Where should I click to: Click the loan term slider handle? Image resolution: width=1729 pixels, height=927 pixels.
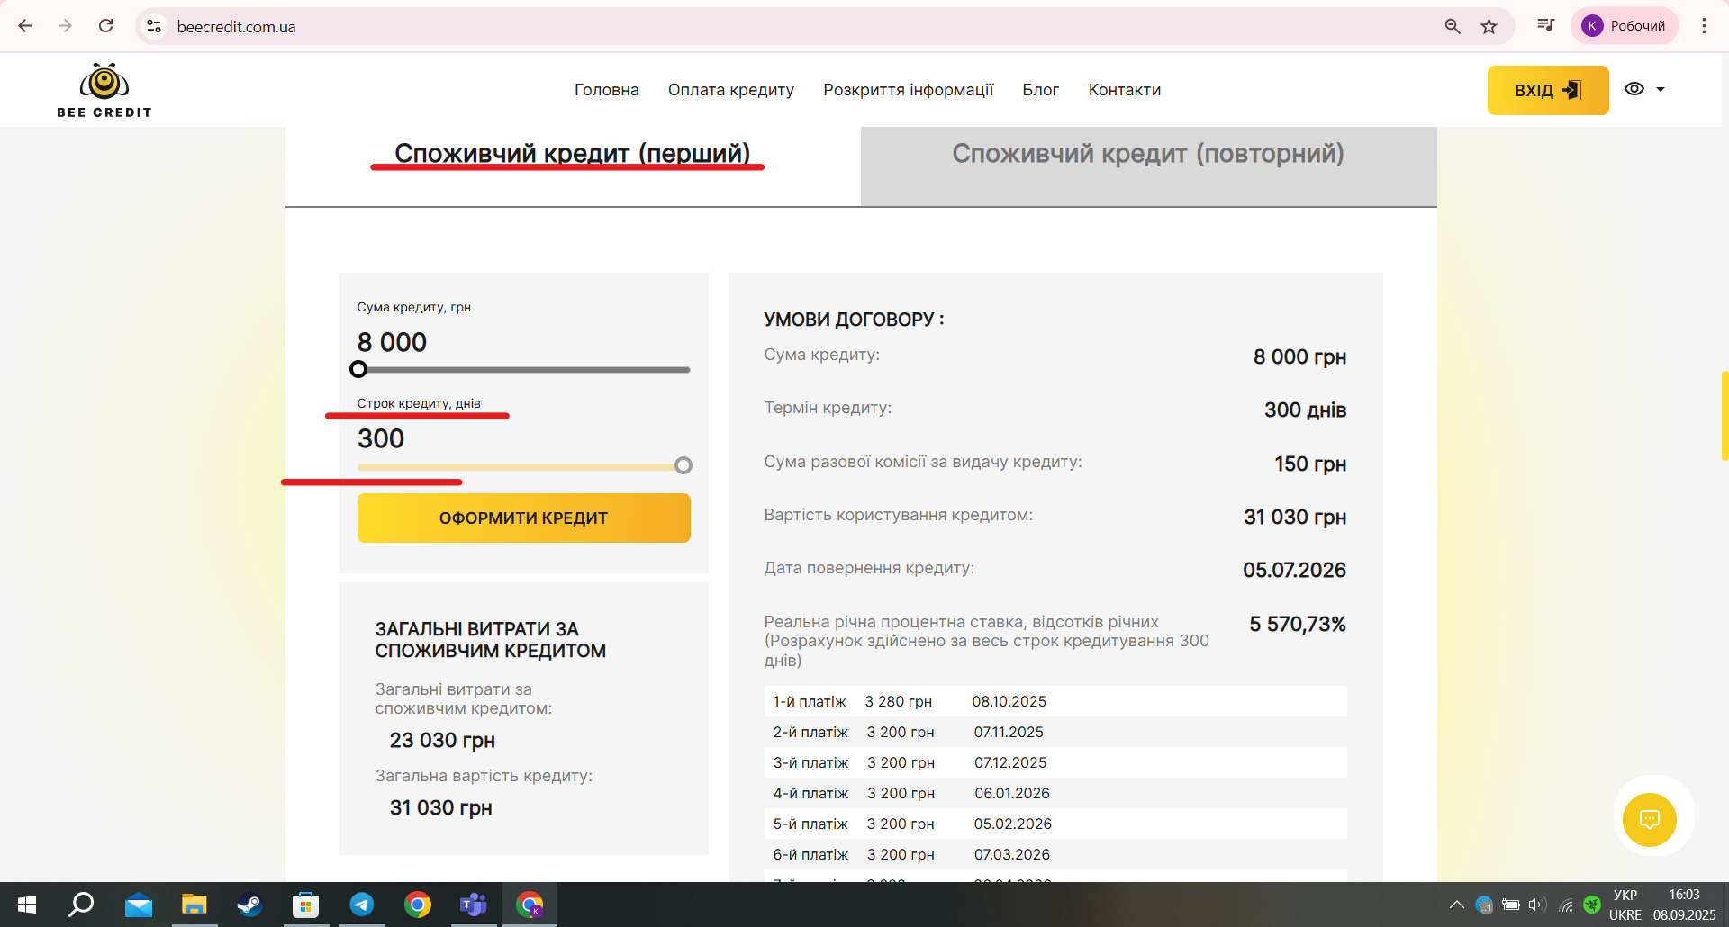(x=683, y=465)
